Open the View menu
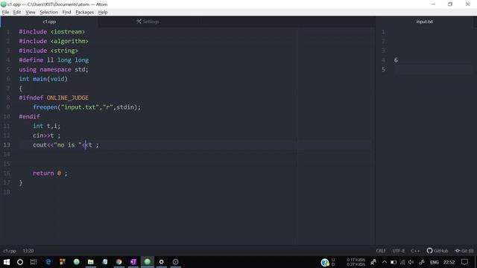This screenshot has width=477, height=268. pos(30,12)
